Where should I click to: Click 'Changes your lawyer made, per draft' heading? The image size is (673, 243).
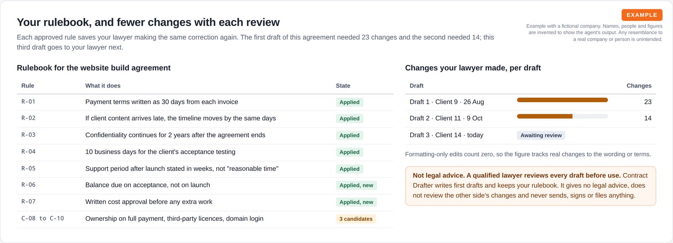(473, 68)
